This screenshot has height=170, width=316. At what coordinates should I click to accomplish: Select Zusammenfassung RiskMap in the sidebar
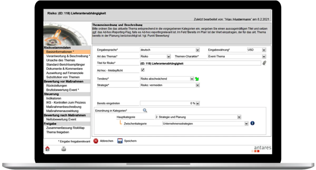(63, 128)
